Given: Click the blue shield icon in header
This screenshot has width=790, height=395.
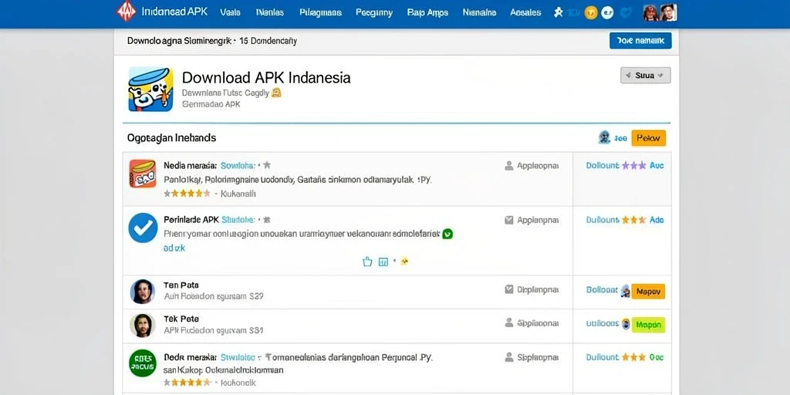Looking at the screenshot, I should coord(626,13).
